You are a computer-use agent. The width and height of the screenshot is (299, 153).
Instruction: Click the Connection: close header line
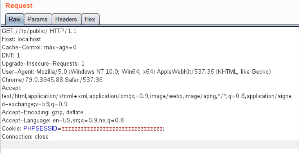[25, 137]
